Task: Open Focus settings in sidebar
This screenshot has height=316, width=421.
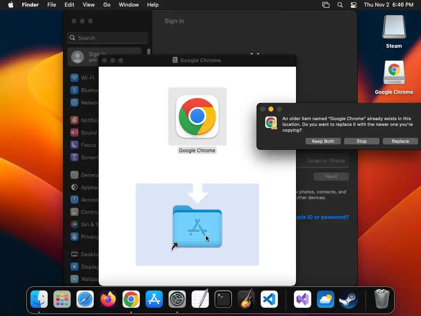Action: (x=84, y=145)
